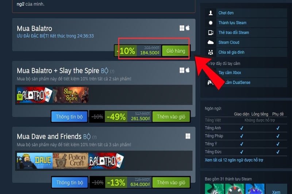Select the Slay the Spire thumbnail
Screen dimensions: 292x194
70,95
